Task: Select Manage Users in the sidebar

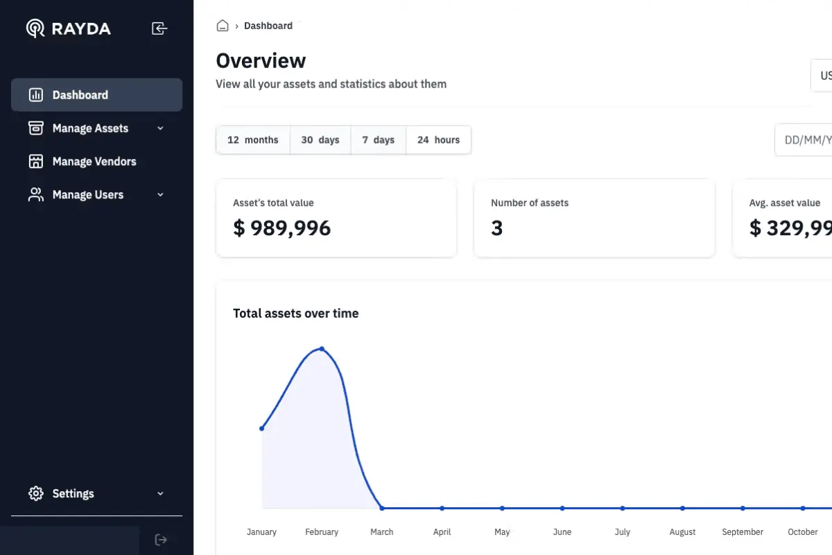Action: pyautogui.click(x=96, y=195)
